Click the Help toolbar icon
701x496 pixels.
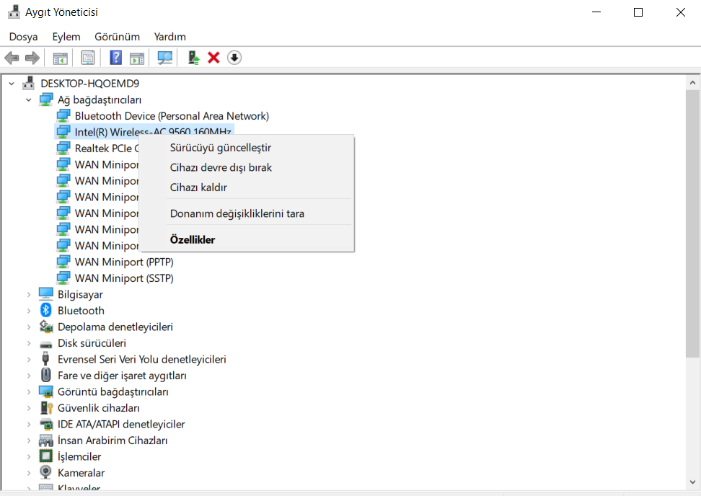(x=115, y=57)
